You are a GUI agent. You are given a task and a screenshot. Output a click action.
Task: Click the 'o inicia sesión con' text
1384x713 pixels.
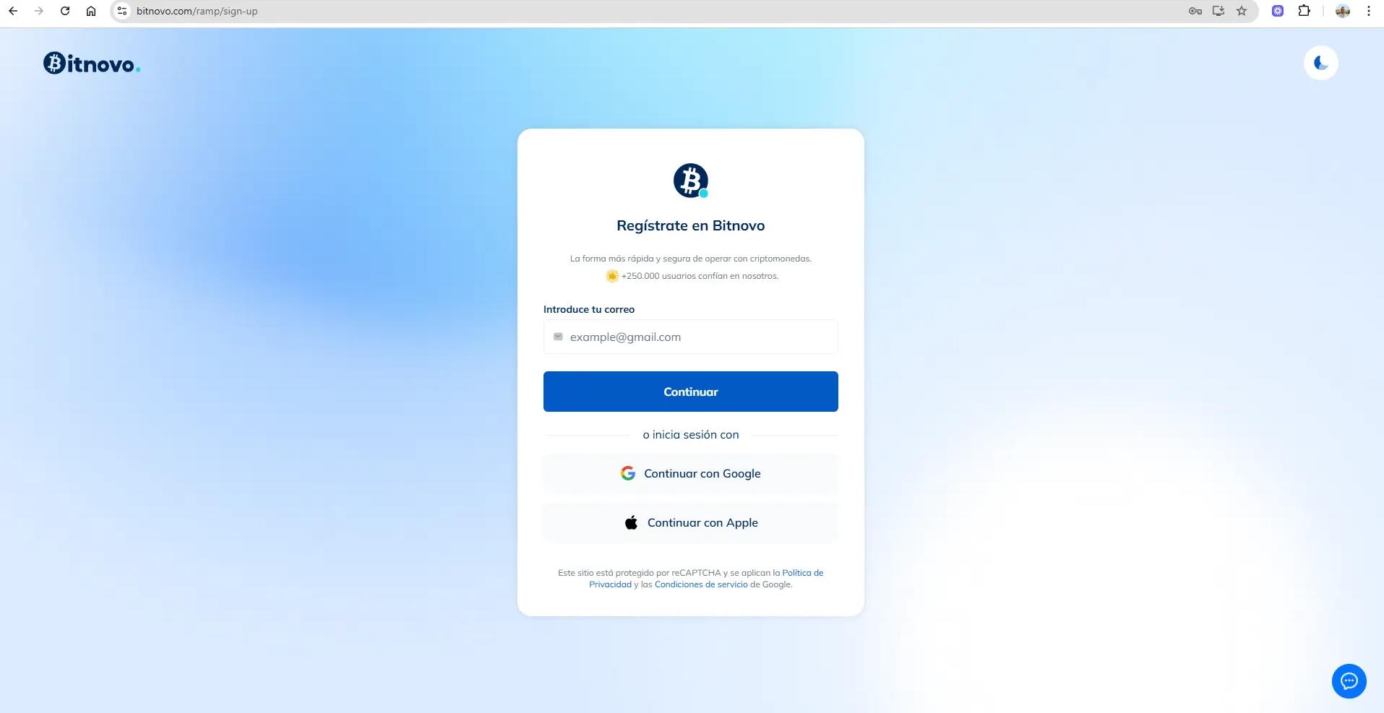(x=691, y=435)
